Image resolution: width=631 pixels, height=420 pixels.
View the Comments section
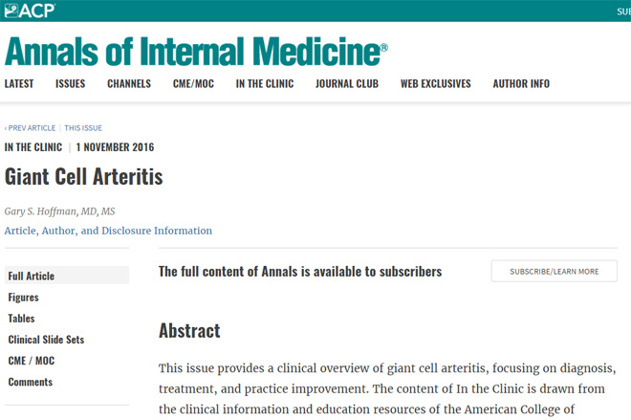click(31, 382)
